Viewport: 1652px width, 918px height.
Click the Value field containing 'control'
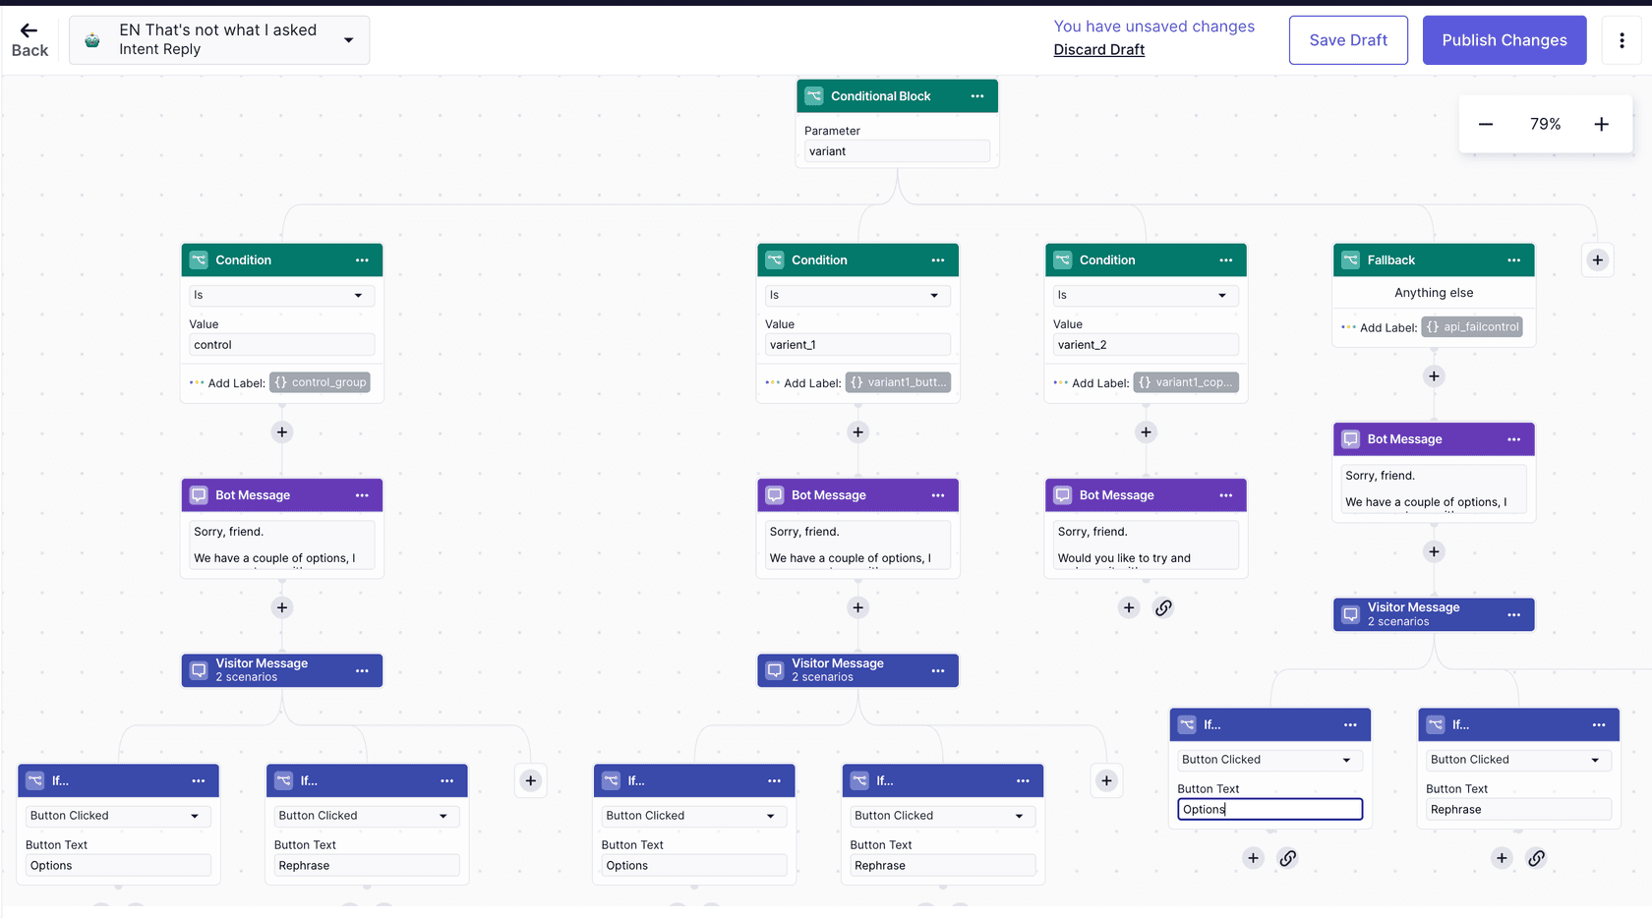pos(282,345)
